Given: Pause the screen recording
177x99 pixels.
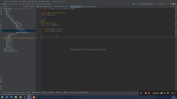Looking at the screenshot, I should [x=146, y=93].
